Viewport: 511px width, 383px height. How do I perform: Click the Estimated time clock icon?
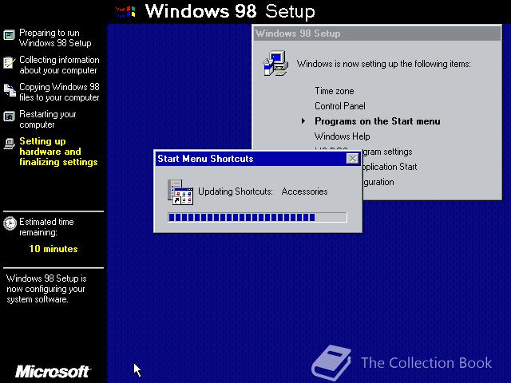click(10, 223)
